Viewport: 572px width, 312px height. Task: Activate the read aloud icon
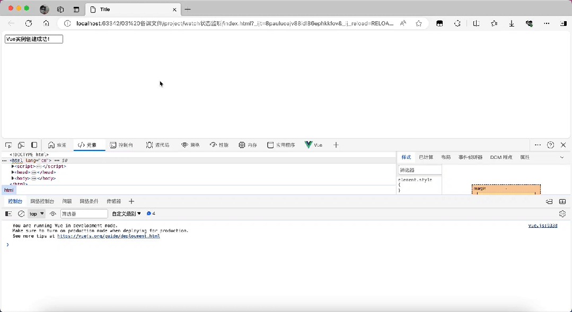coord(403,23)
